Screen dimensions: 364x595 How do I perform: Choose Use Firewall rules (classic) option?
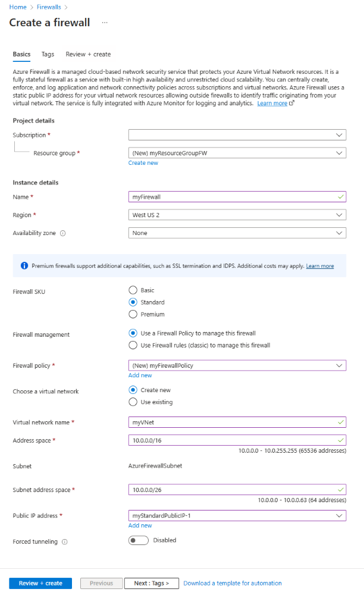(133, 345)
